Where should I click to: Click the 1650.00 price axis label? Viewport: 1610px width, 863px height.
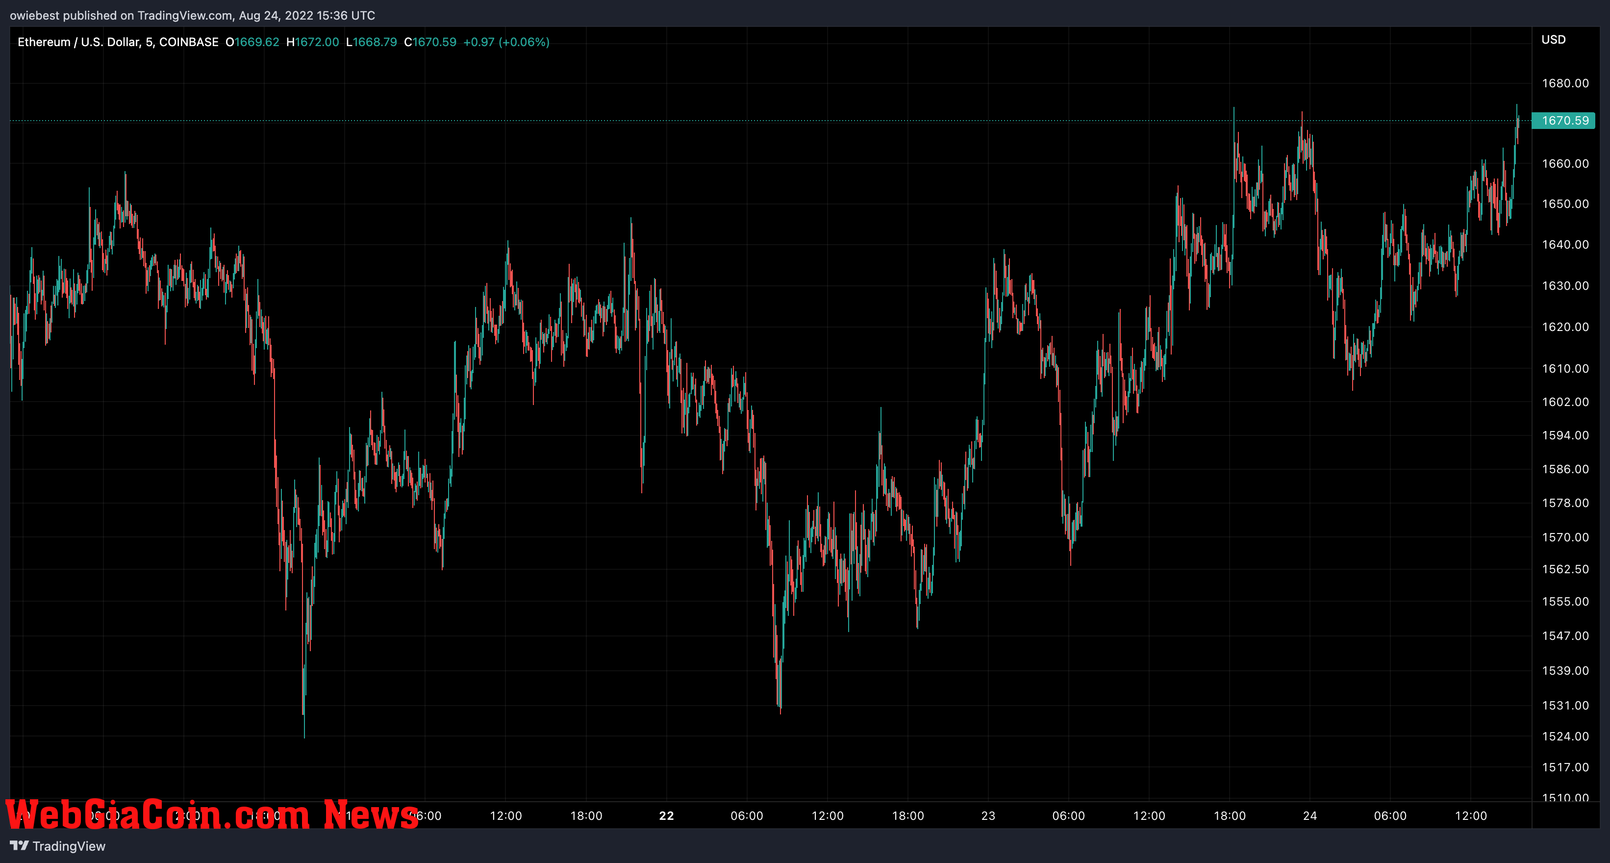[1565, 203]
